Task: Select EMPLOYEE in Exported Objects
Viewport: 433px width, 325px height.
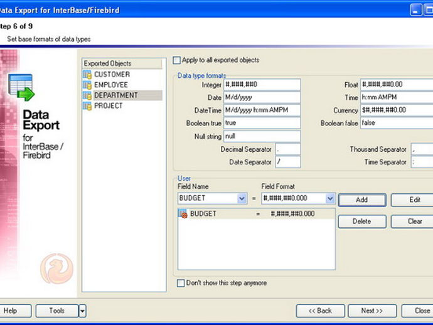Action: pos(110,85)
